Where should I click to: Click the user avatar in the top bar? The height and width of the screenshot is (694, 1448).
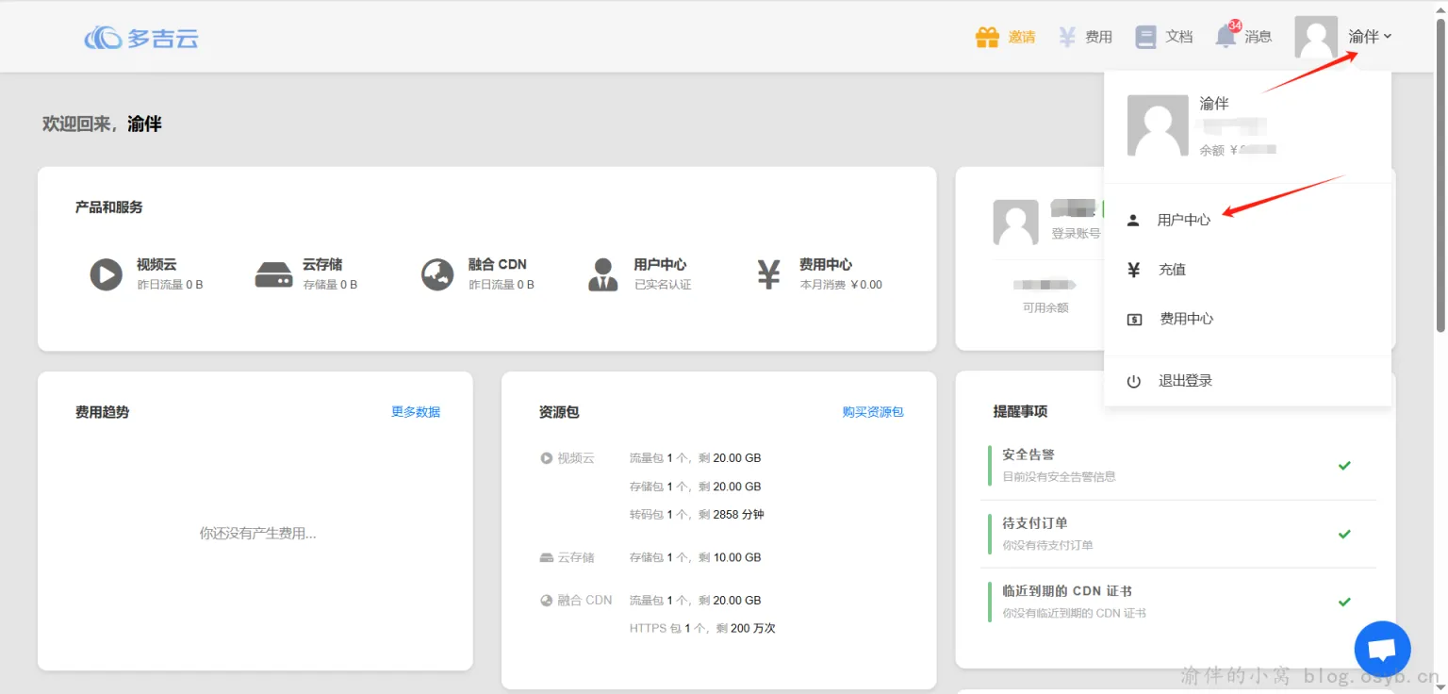click(x=1315, y=36)
